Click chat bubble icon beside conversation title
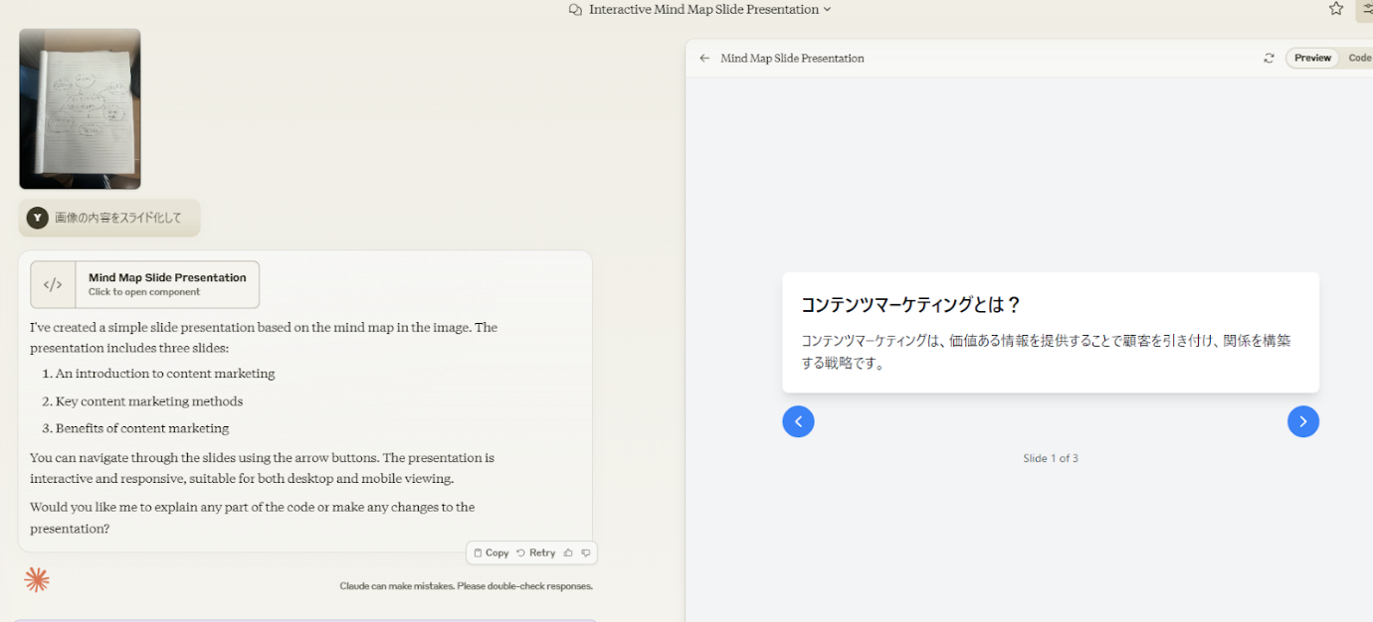Image resolution: width=1373 pixels, height=622 pixels. pos(575,10)
